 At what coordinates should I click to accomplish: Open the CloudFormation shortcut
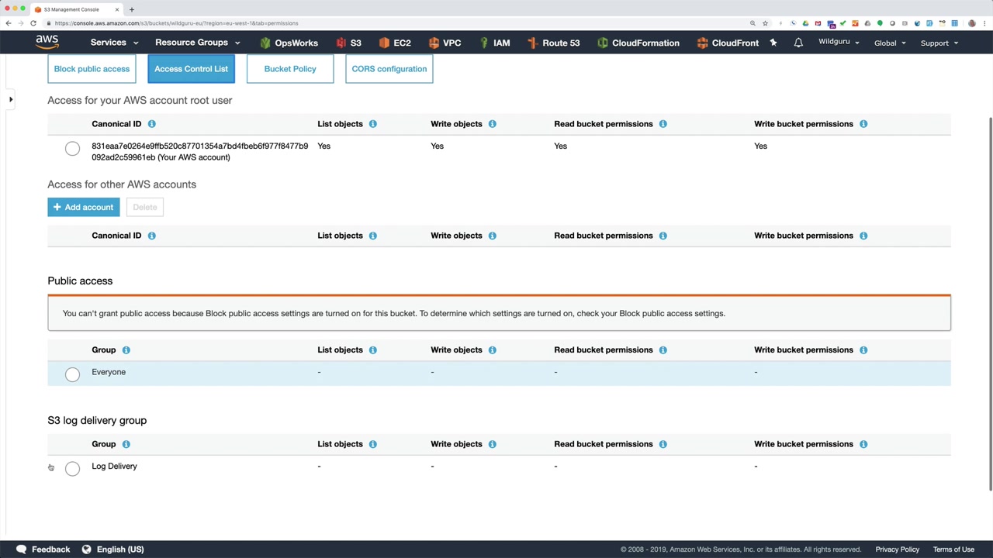(638, 43)
